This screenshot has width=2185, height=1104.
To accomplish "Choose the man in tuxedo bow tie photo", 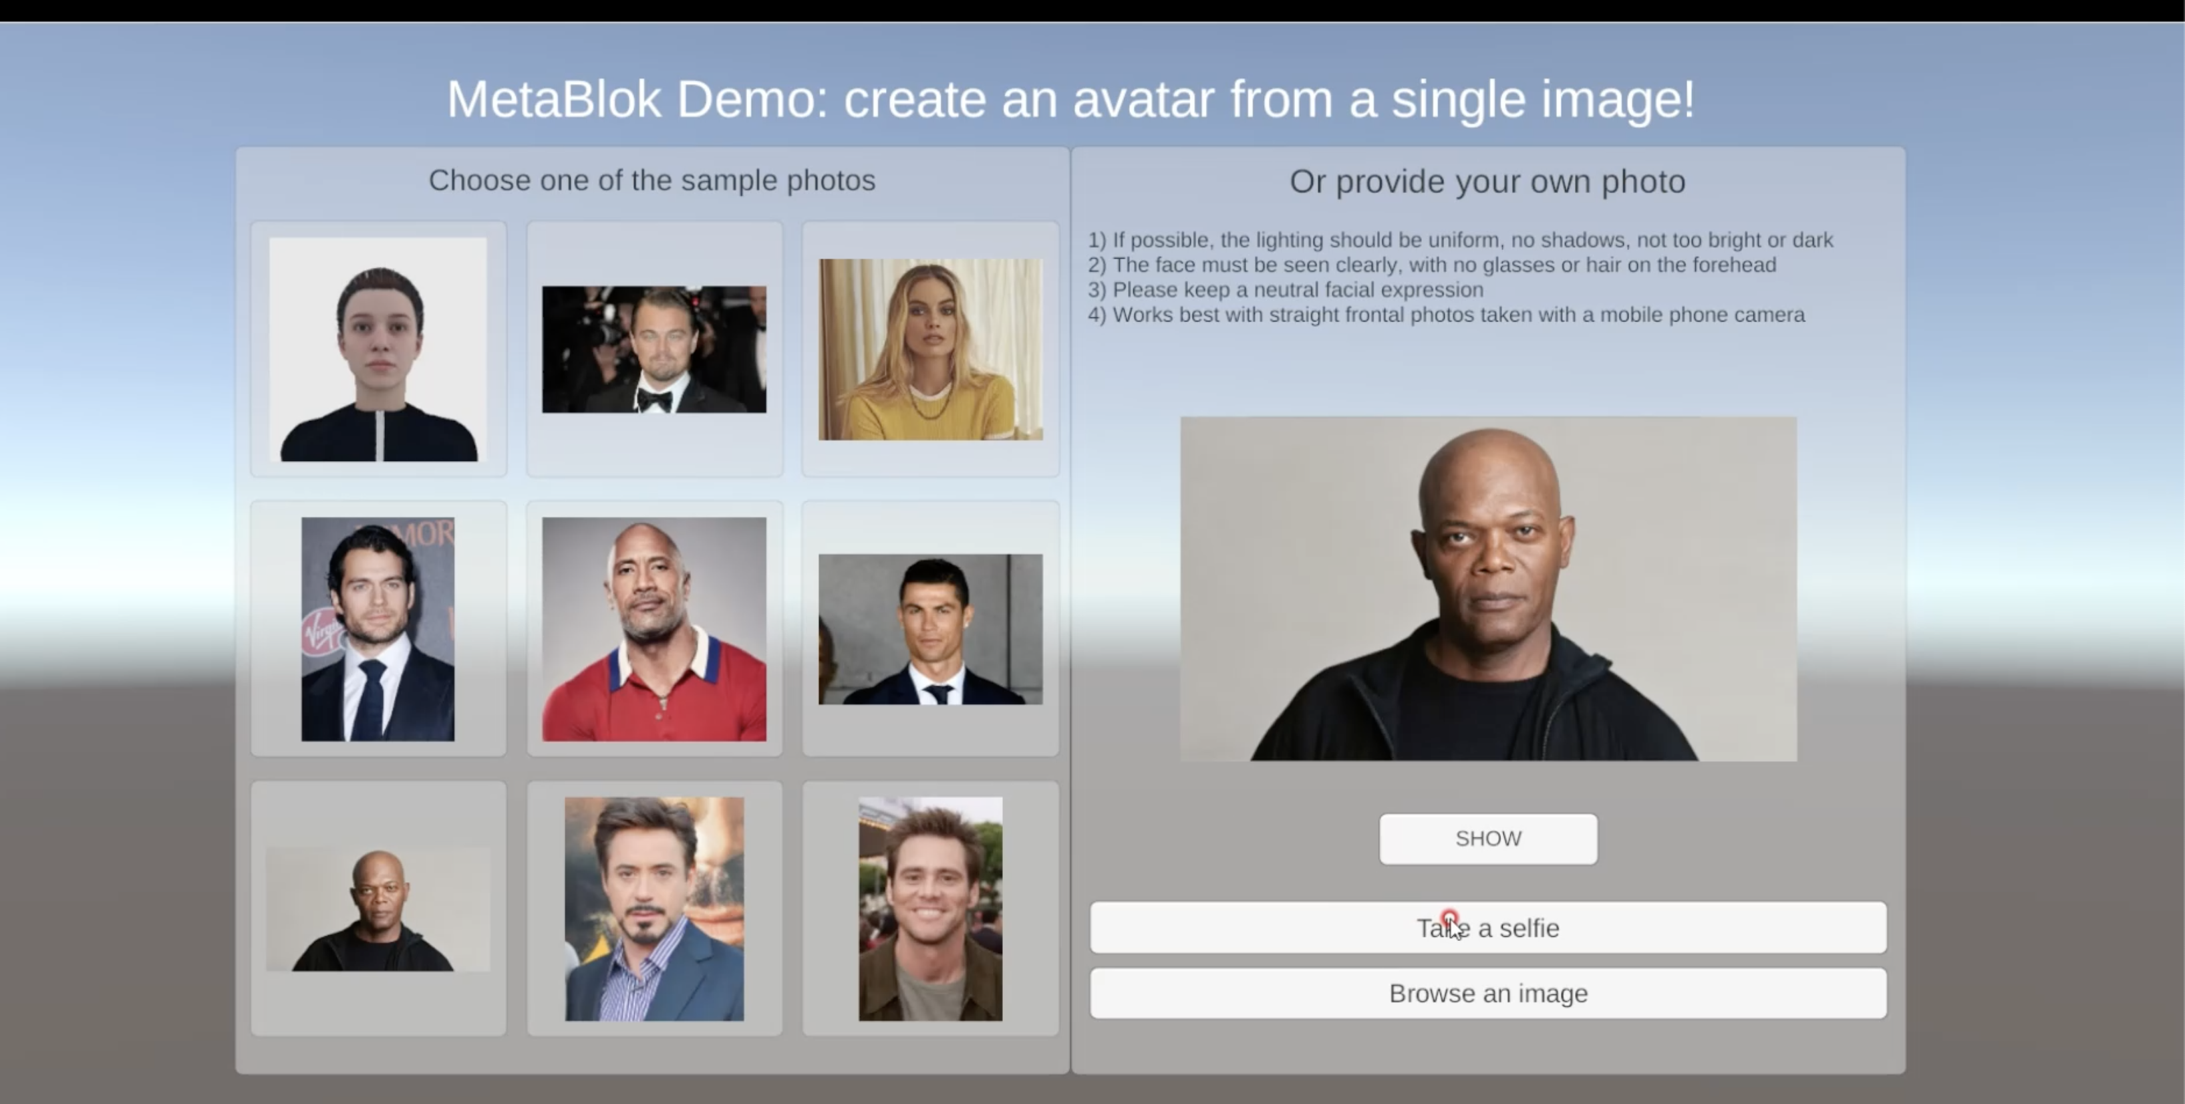I will tap(654, 349).
